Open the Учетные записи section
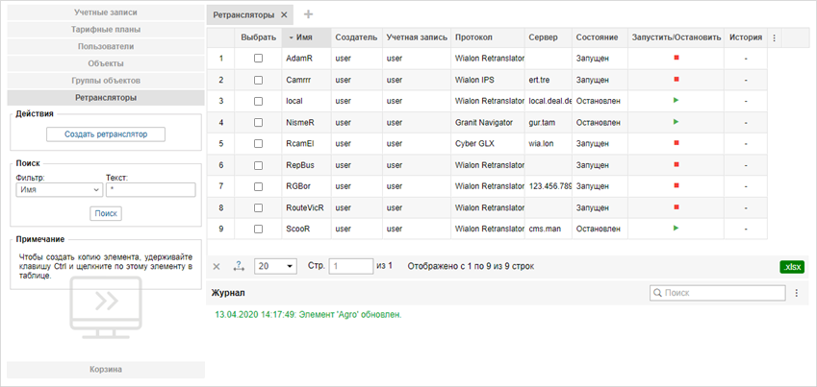Image resolution: width=817 pixels, height=387 pixels. (x=106, y=12)
